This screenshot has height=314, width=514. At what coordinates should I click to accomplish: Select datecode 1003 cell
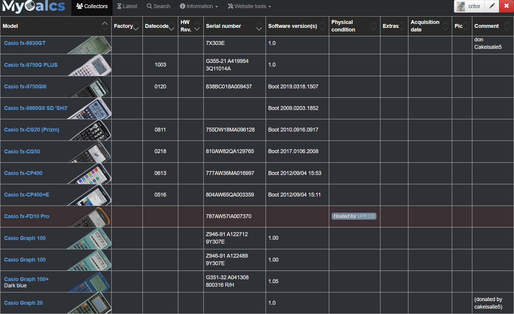click(160, 65)
